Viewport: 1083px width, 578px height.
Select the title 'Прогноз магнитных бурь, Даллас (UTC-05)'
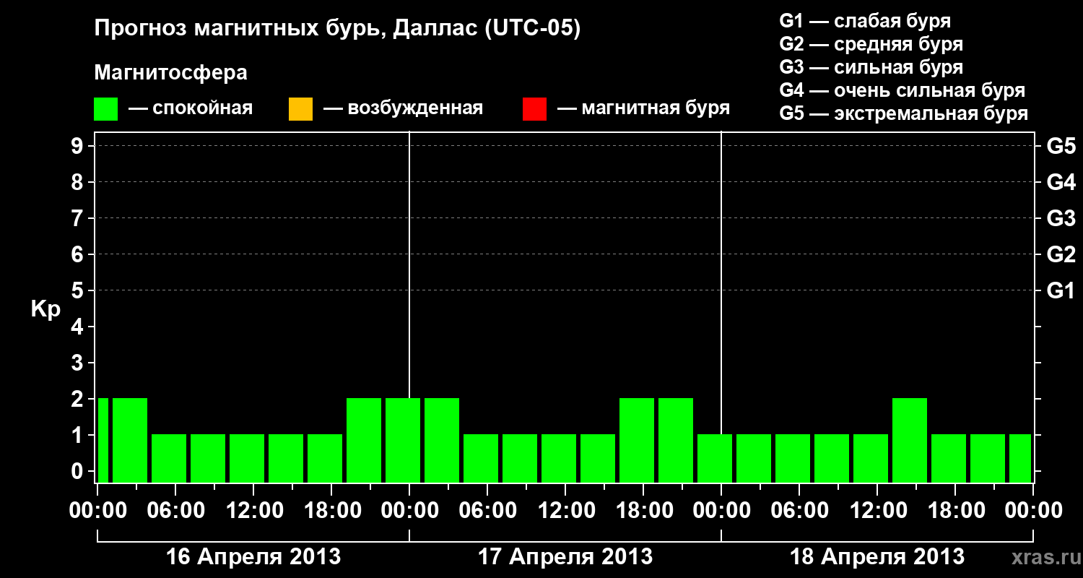coord(337,30)
